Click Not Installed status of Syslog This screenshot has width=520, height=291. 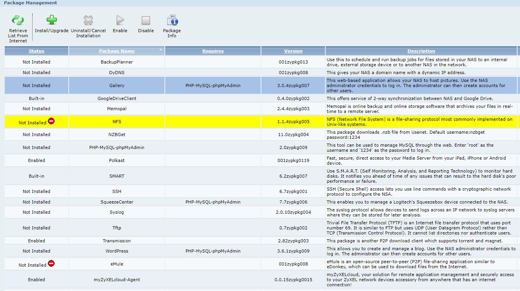coord(36,212)
